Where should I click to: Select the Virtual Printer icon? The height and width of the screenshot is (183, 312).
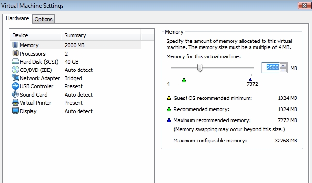(x=16, y=102)
